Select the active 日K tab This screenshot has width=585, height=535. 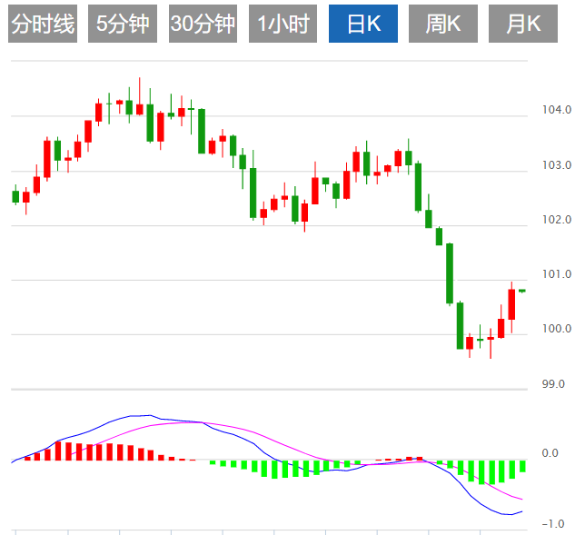363,24
